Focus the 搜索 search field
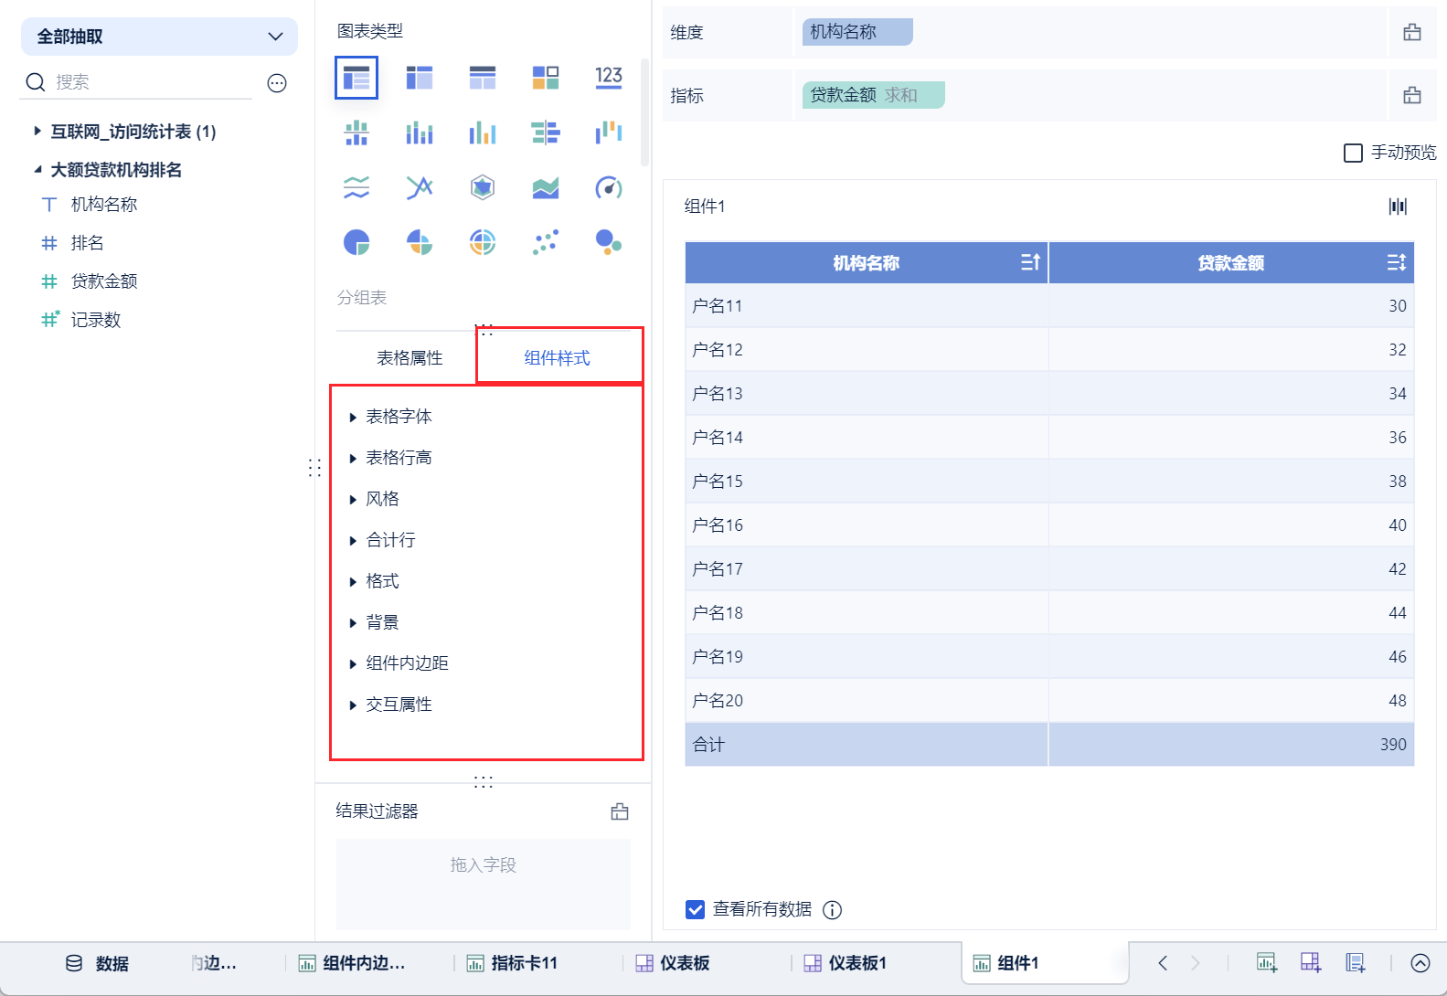 (x=137, y=82)
